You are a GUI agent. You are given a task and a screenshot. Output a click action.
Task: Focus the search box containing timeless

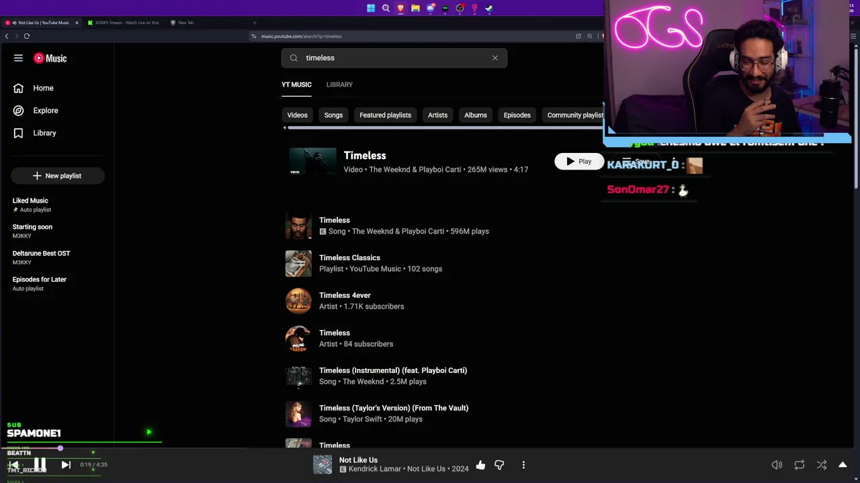click(x=394, y=58)
